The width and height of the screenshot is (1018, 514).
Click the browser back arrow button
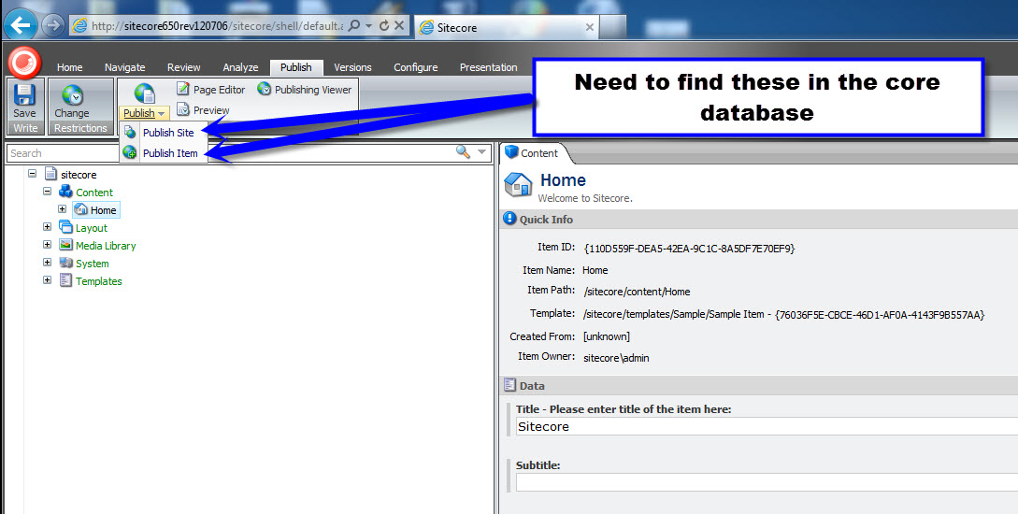21,25
